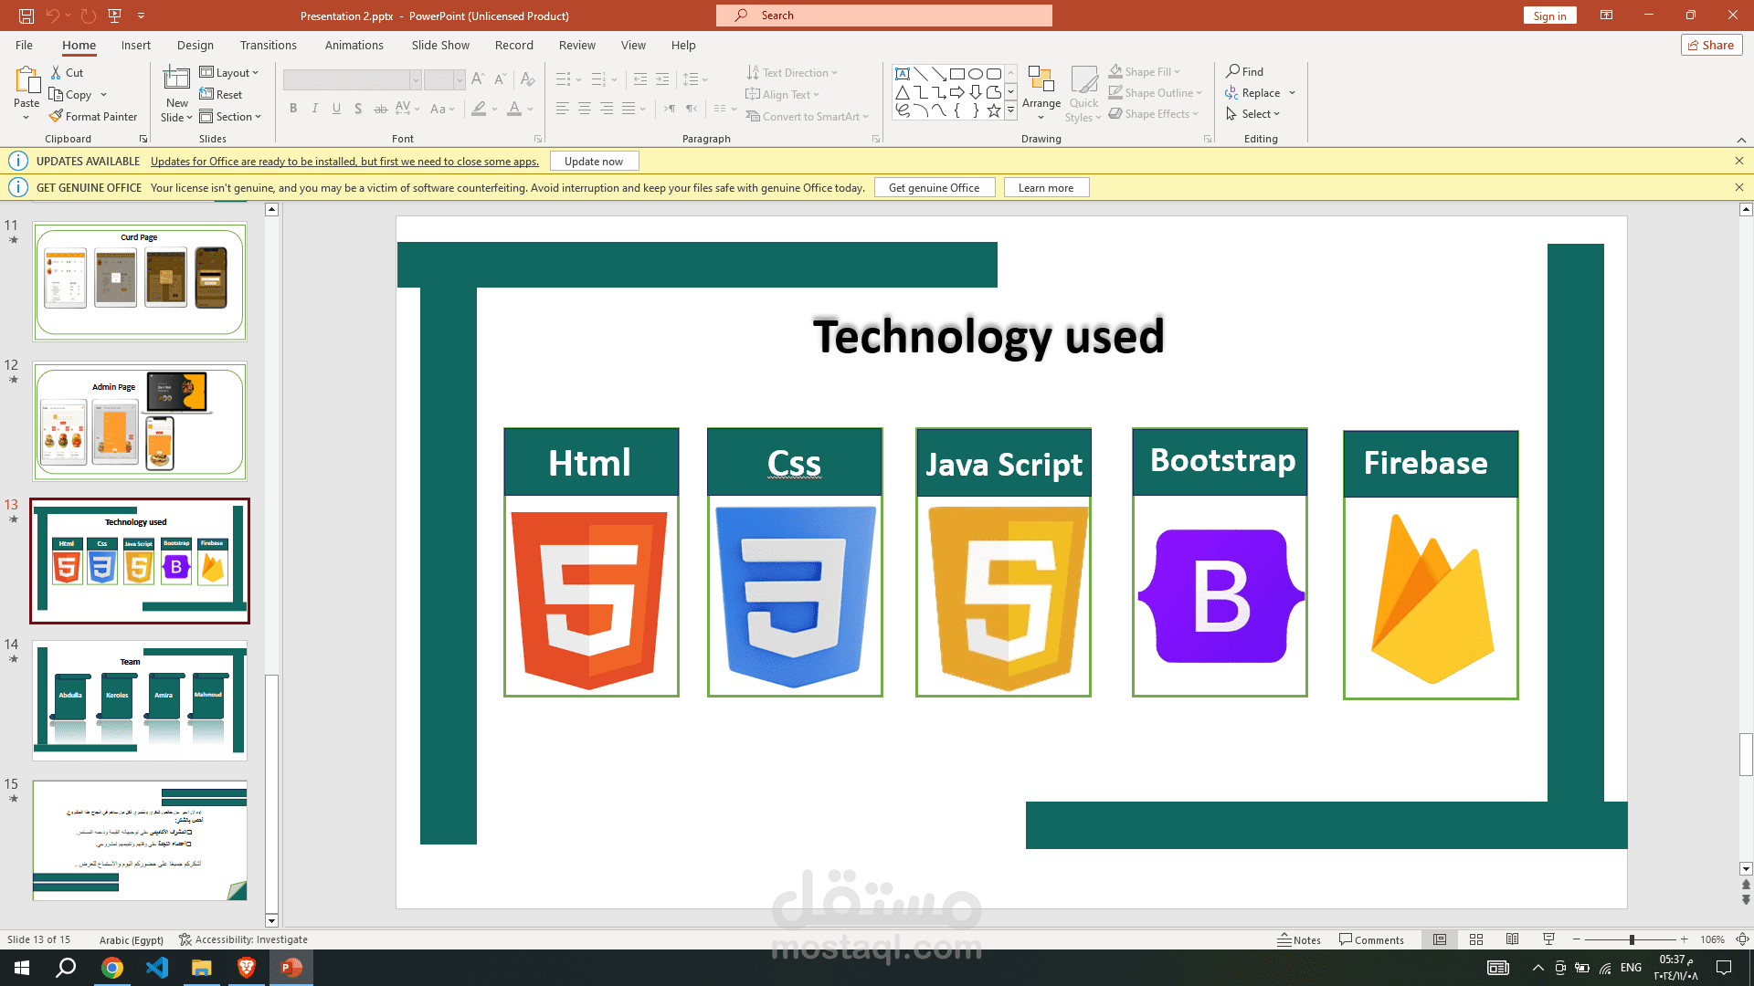This screenshot has height=986, width=1754.
Task: Click the zoom slider handle
Action: 1632,940
